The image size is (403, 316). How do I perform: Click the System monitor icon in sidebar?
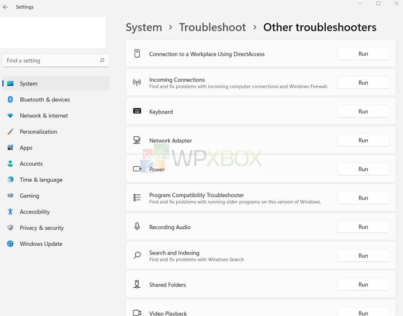(x=10, y=83)
